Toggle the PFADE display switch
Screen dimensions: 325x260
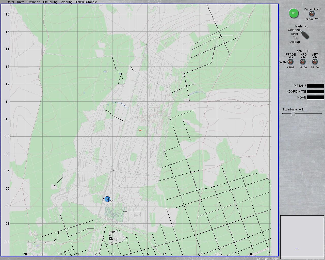pyautogui.click(x=290, y=62)
